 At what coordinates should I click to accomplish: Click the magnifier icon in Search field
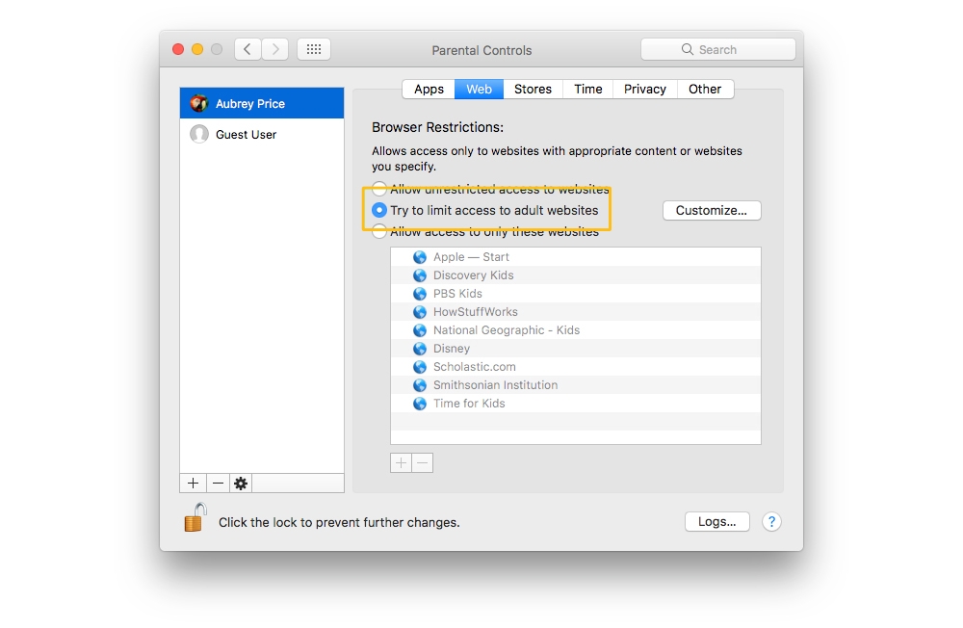[688, 49]
